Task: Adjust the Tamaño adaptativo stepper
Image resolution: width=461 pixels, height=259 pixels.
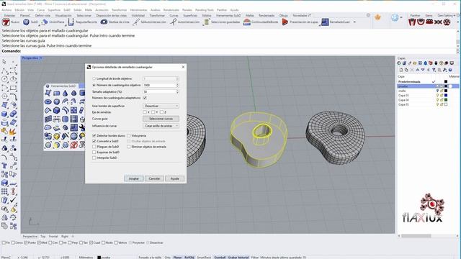Action: (x=177, y=91)
